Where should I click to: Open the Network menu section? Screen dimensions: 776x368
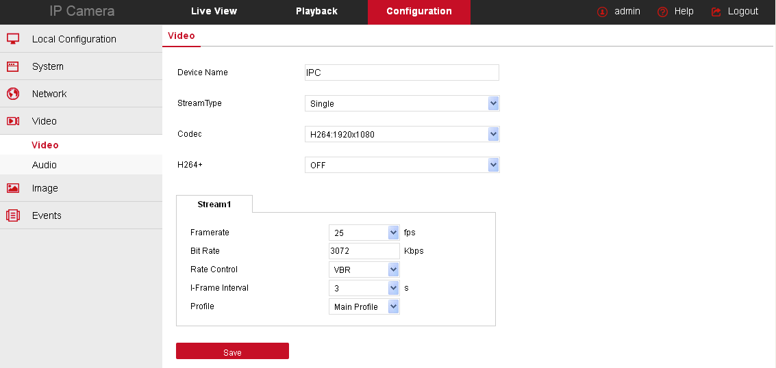pos(82,94)
